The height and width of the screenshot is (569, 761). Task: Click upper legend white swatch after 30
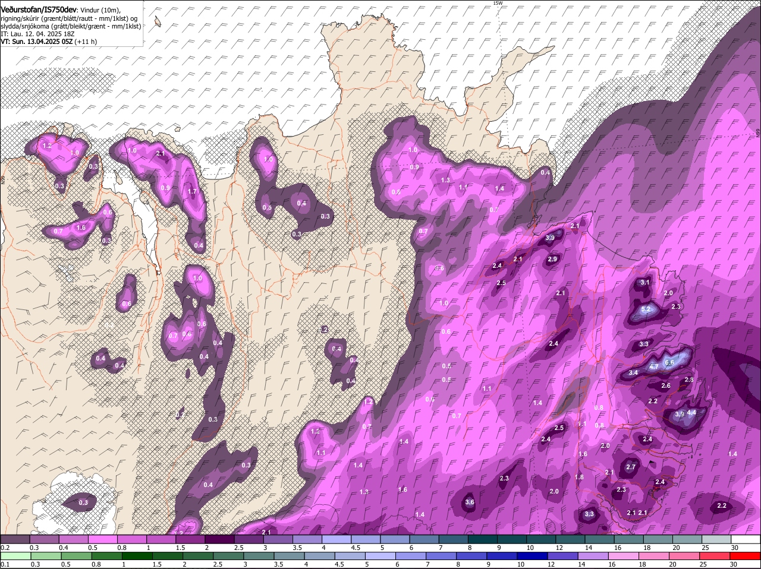click(x=746, y=539)
